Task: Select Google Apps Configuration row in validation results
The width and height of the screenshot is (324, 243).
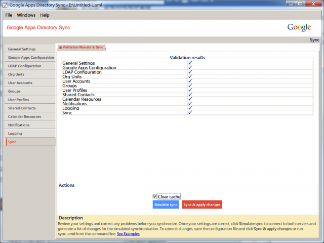Action: tap(187, 67)
